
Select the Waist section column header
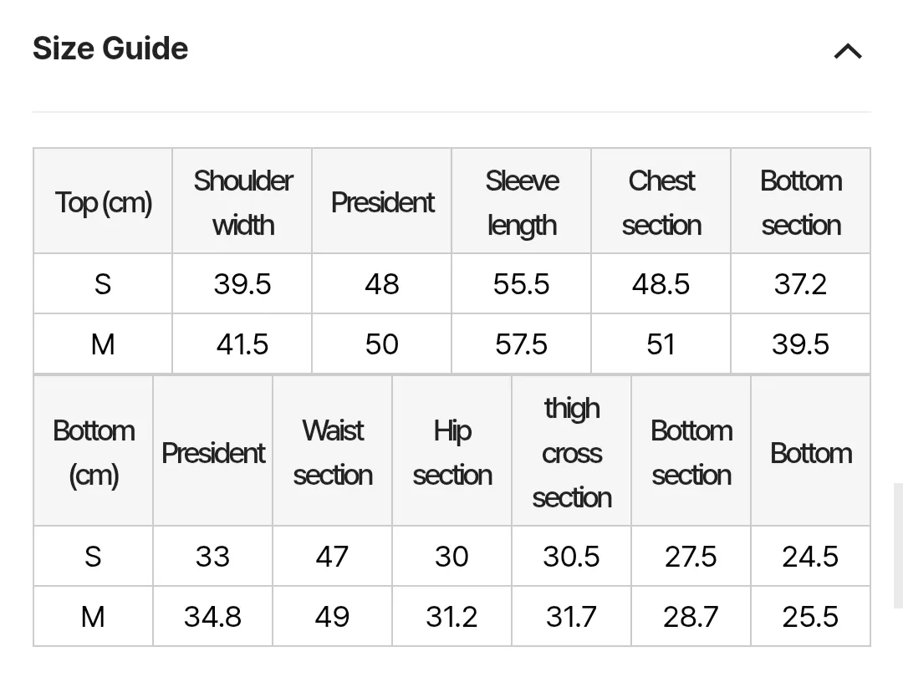point(333,452)
